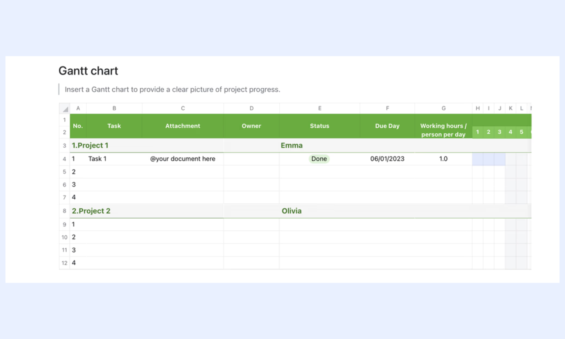Select column L header
The image size is (565, 339).
[x=521, y=108]
